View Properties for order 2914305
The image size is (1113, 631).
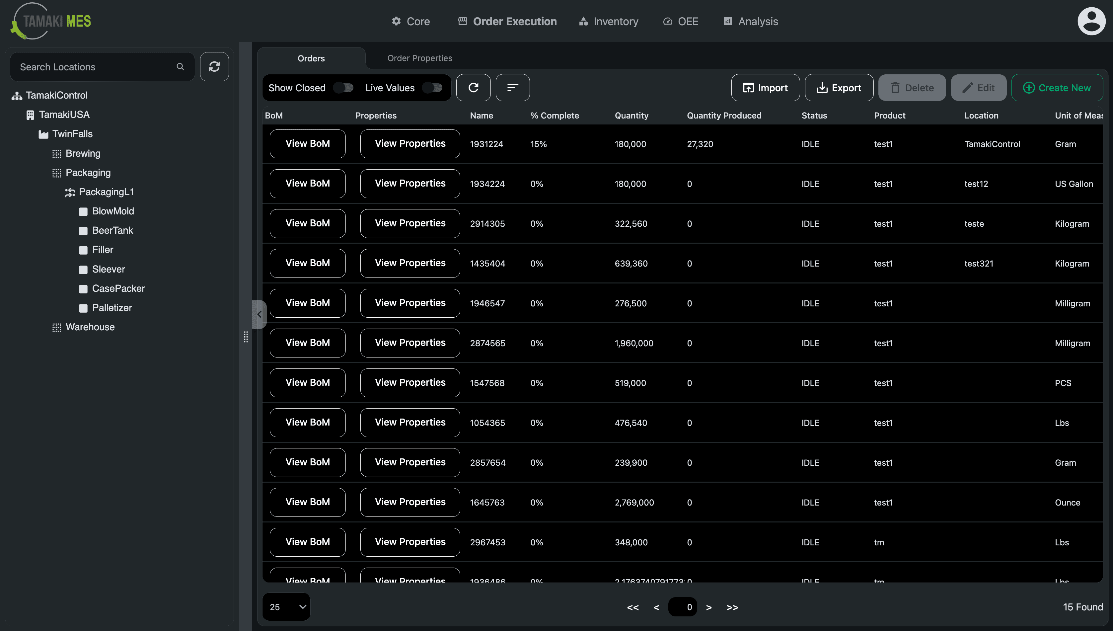410,223
